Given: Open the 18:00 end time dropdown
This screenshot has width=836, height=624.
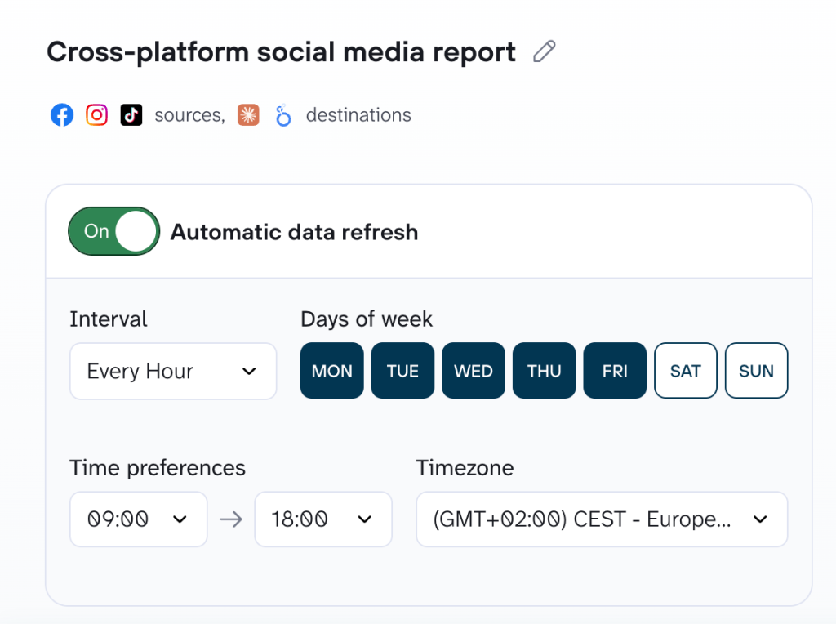Looking at the screenshot, I should click(323, 519).
